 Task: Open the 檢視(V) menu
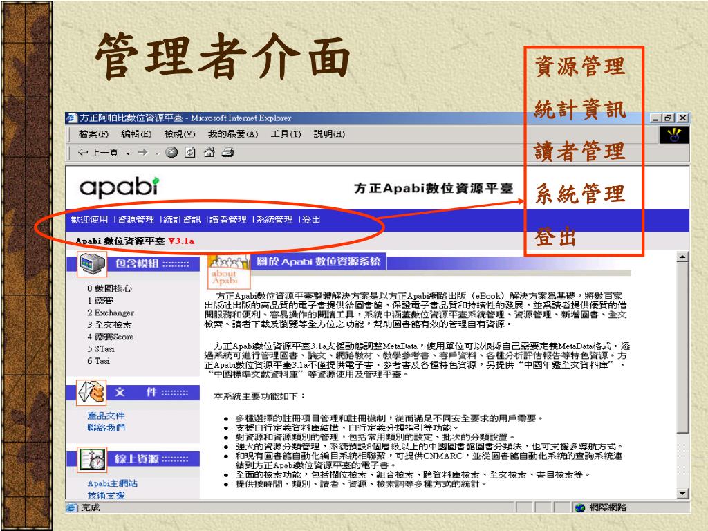[179, 134]
